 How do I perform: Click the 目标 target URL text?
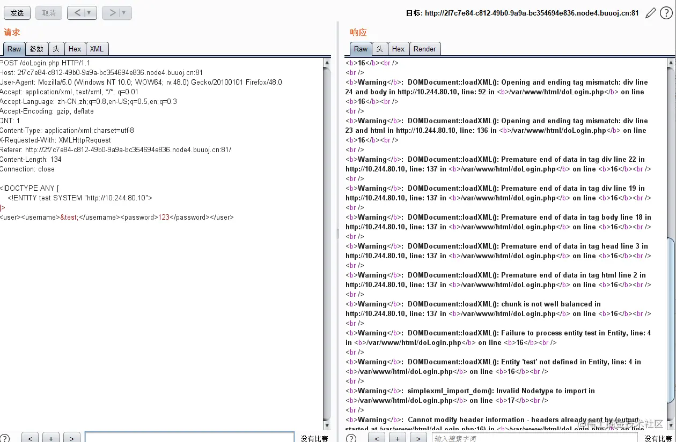coord(522,13)
